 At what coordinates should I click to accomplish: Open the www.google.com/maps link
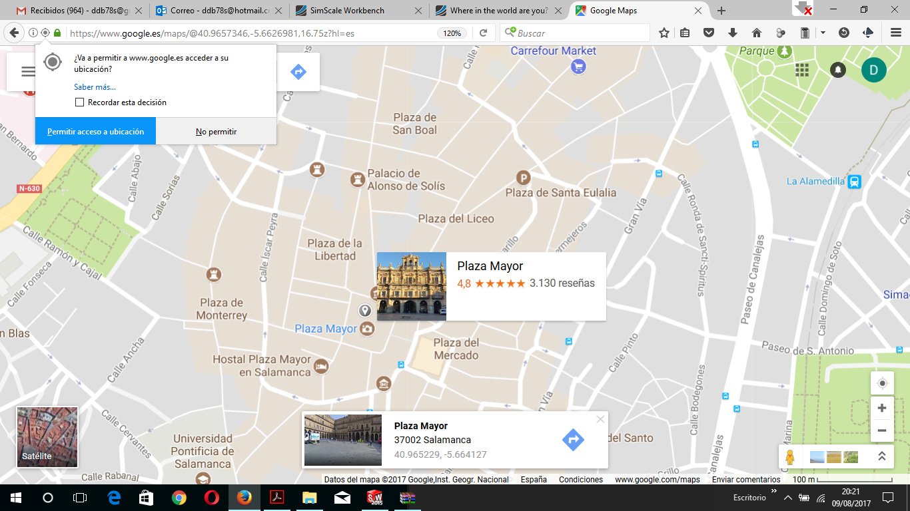tap(658, 479)
